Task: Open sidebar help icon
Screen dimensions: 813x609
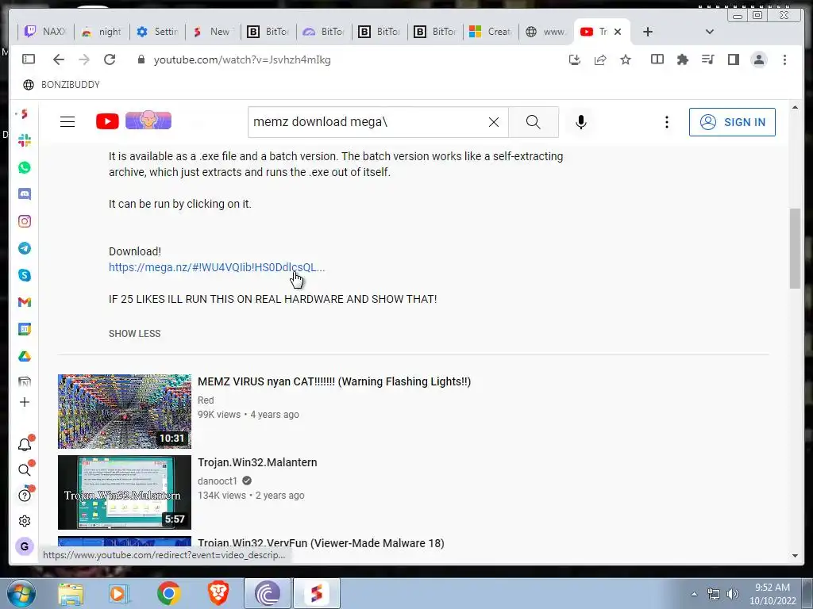Action: (25, 495)
